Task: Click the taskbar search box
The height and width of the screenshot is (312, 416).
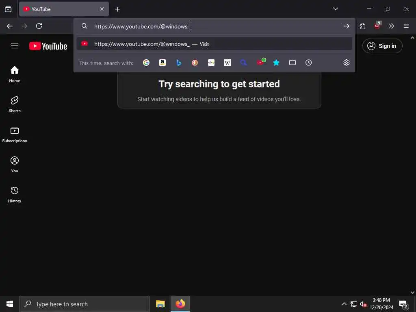Action: point(84,304)
